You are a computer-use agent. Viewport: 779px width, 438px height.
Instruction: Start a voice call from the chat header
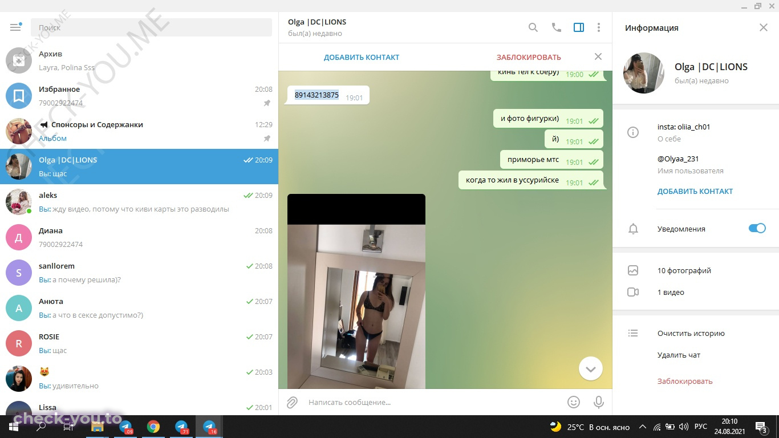click(557, 27)
